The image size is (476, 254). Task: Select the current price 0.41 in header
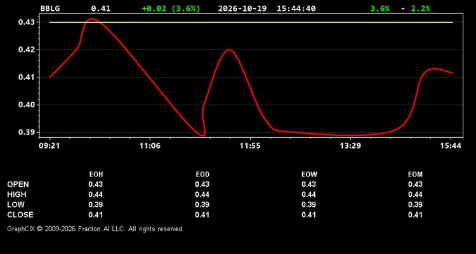[x=101, y=8]
